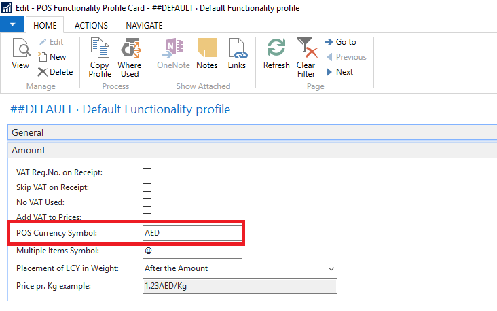497x311 pixels.
Task: Refresh the page
Action: (x=276, y=53)
